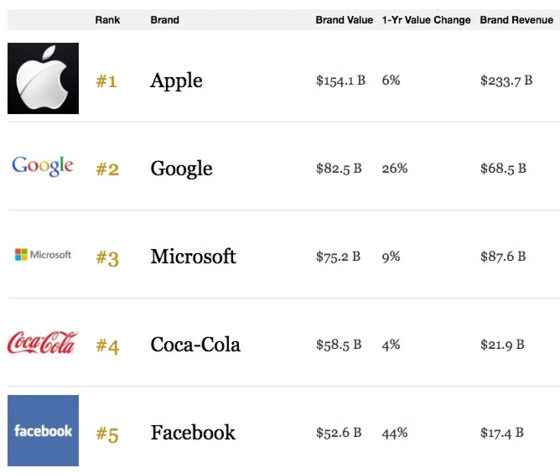Click the Facebook logo thumbnail

click(x=43, y=431)
